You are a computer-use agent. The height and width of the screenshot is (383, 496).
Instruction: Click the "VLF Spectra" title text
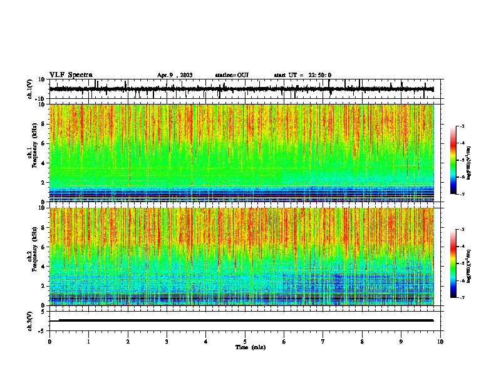71,75
